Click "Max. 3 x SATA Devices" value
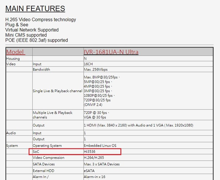Viewport: 220px width, 180px height. click(x=102, y=164)
